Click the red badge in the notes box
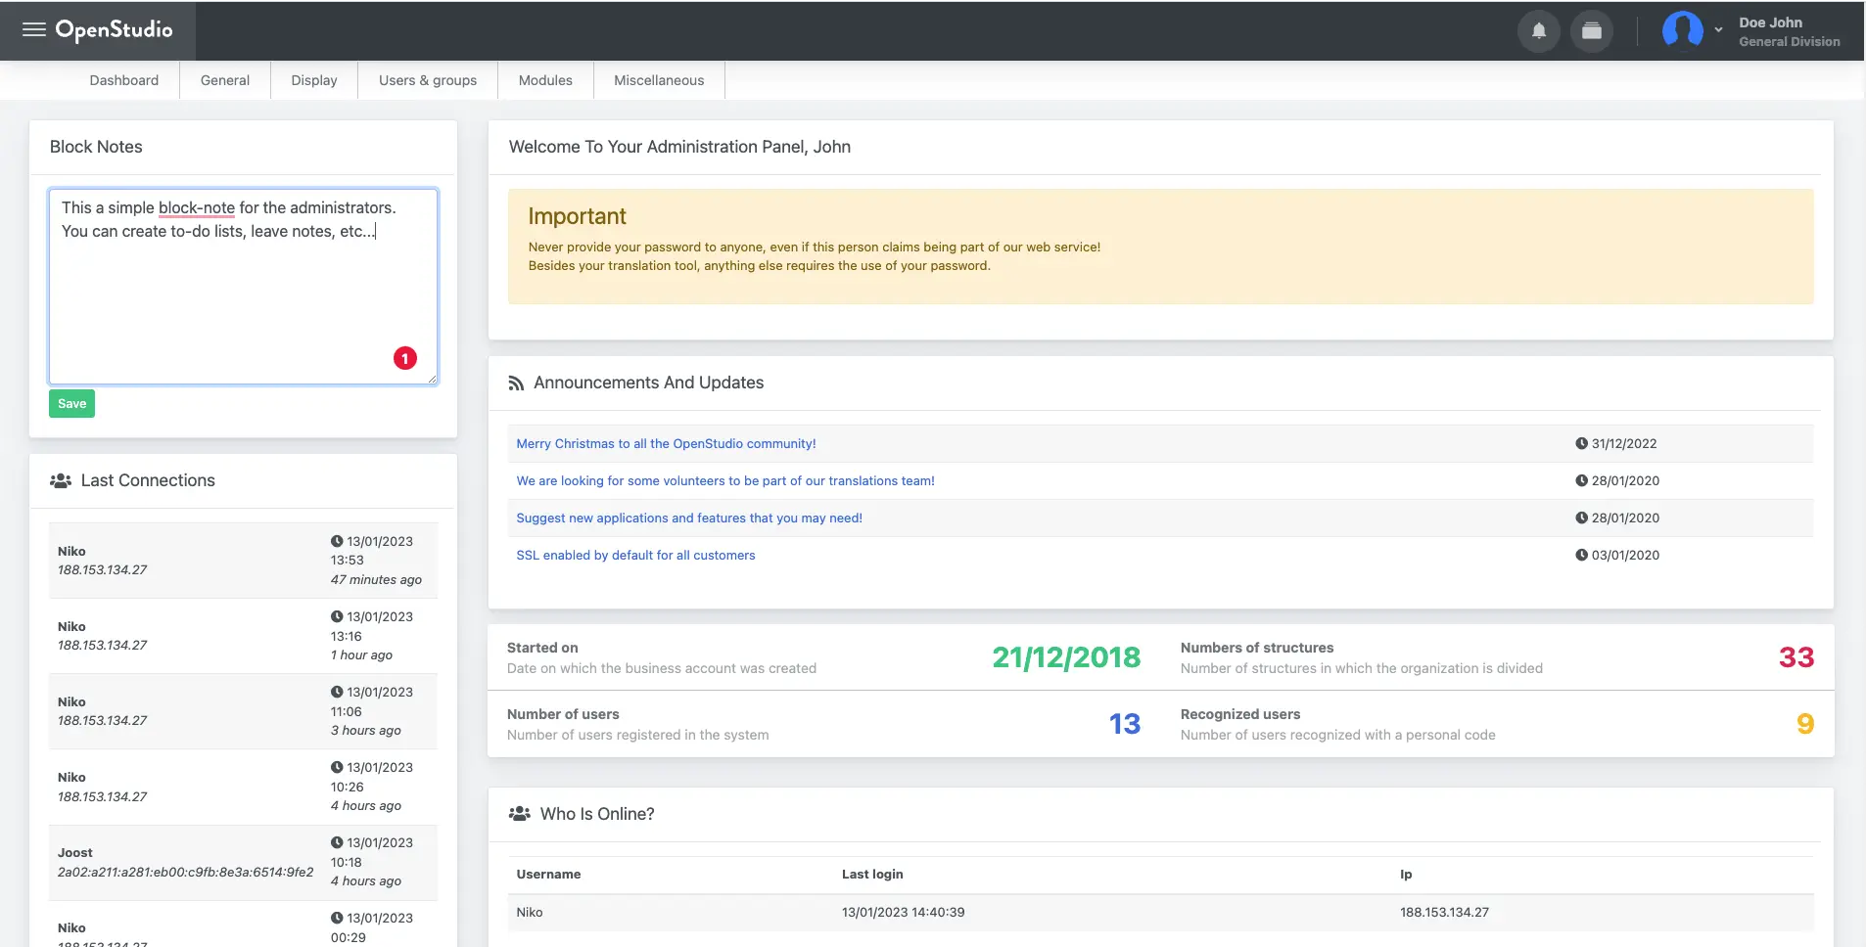 coord(405,358)
